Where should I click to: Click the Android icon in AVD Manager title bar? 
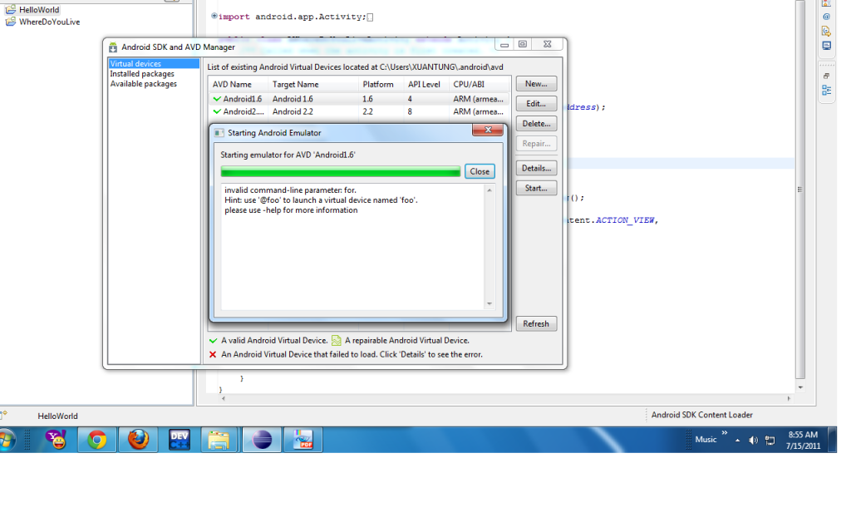113,47
